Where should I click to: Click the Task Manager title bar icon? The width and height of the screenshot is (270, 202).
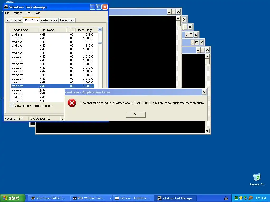click(6, 7)
